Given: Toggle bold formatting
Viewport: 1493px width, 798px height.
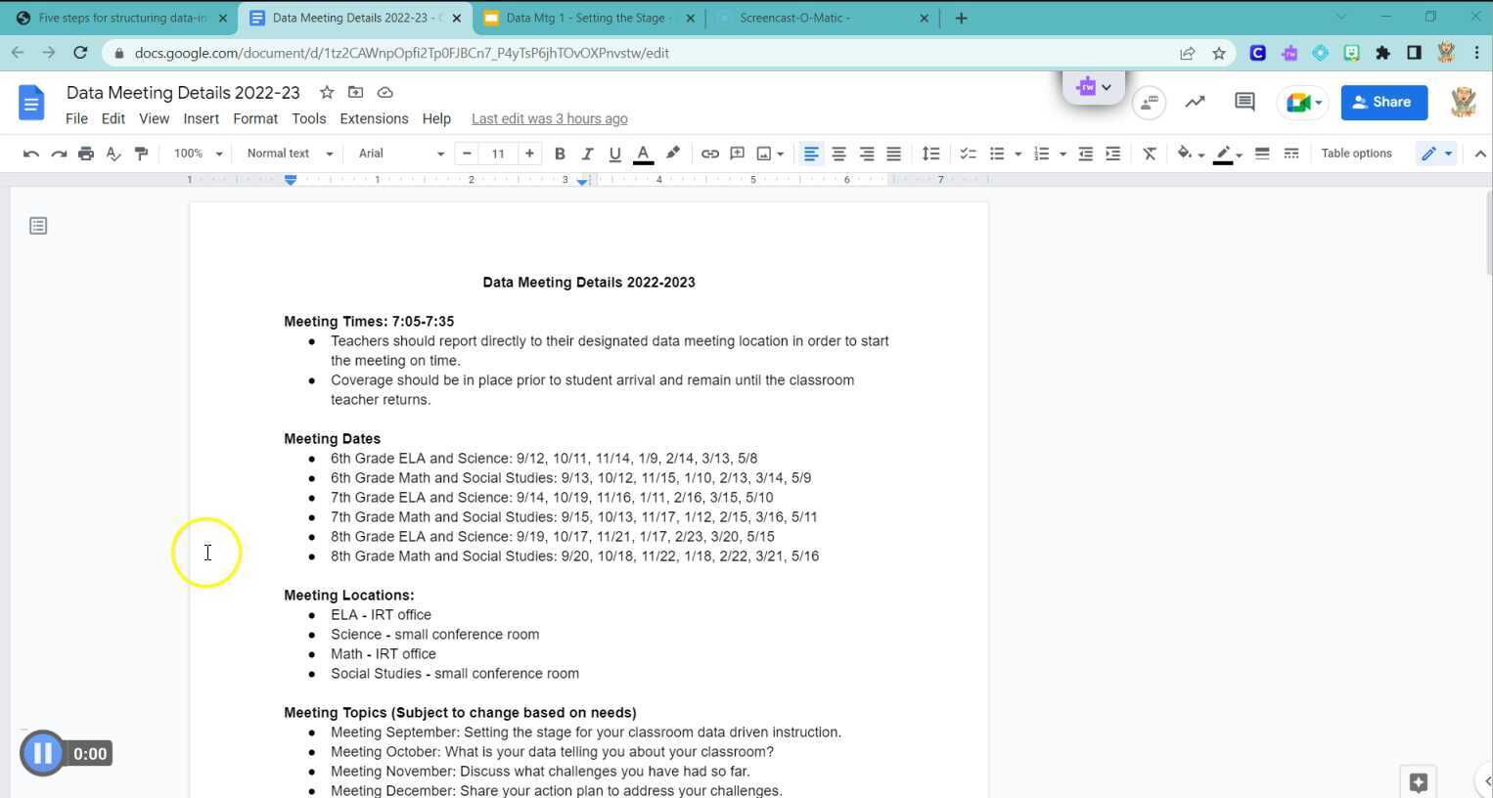Looking at the screenshot, I should (x=560, y=154).
